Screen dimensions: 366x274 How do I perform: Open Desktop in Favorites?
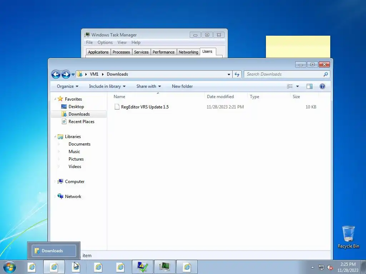click(76, 106)
